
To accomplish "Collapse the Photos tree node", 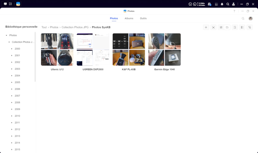I will [x=6, y=35].
